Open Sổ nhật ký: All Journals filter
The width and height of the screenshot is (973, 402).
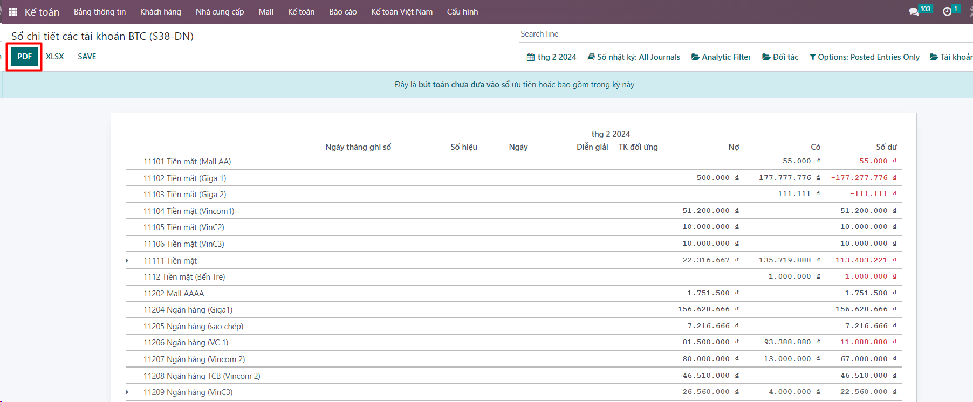pyautogui.click(x=634, y=57)
